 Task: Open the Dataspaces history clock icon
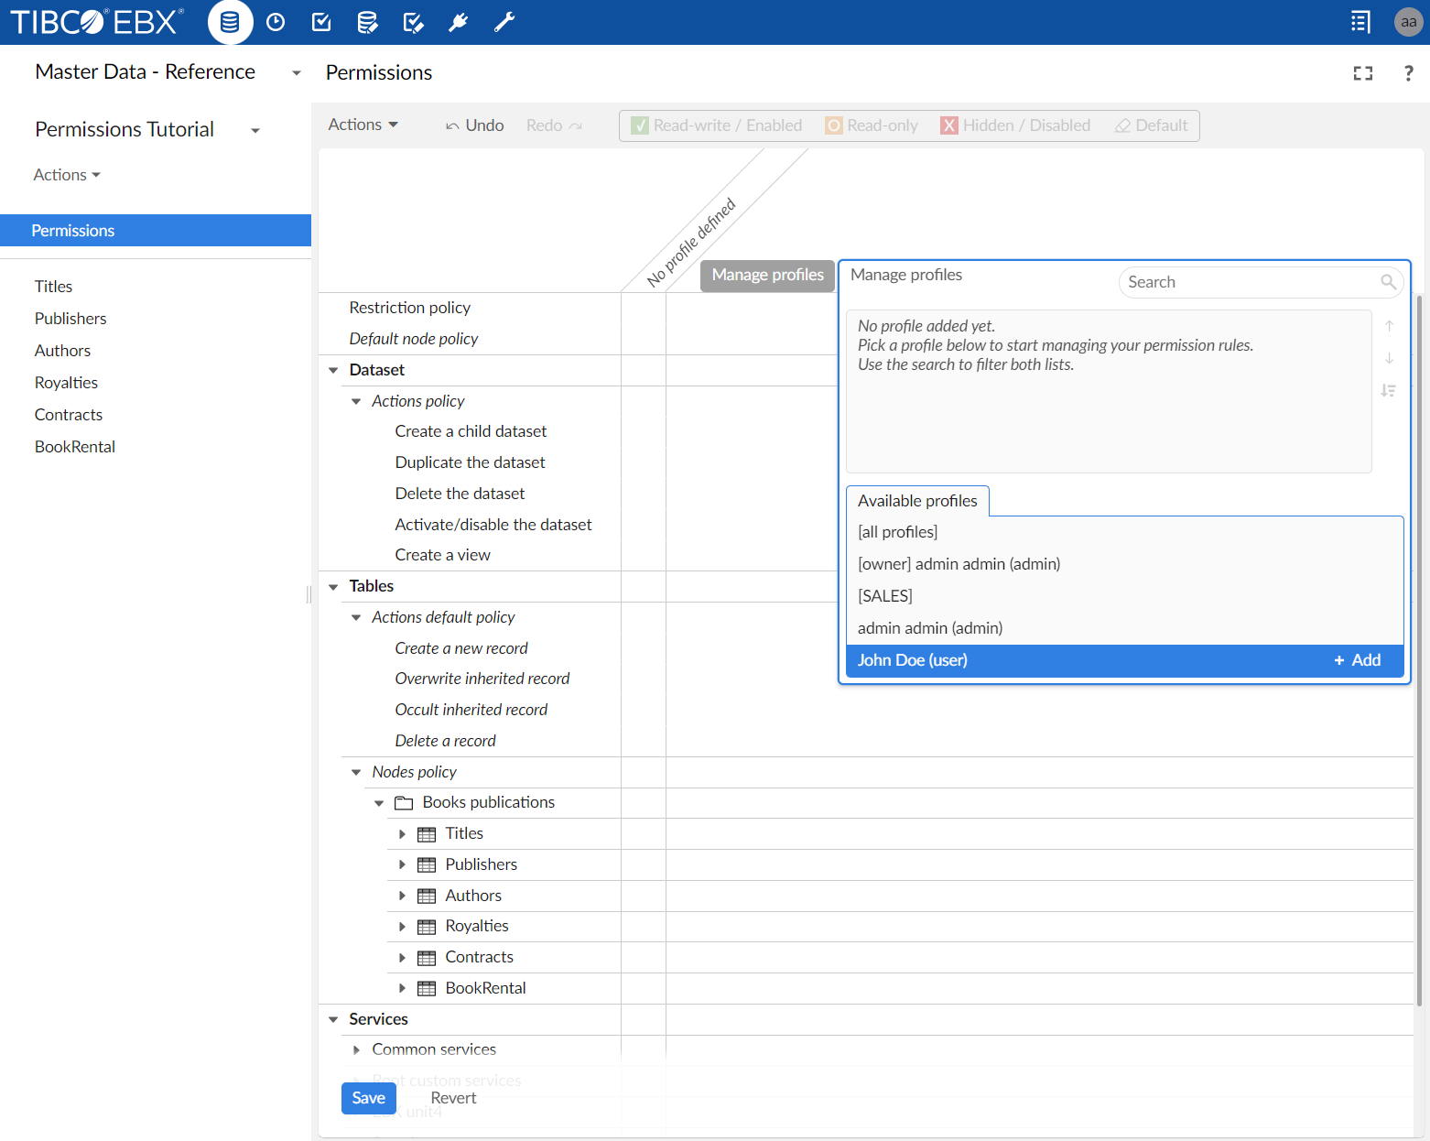pyautogui.click(x=276, y=22)
